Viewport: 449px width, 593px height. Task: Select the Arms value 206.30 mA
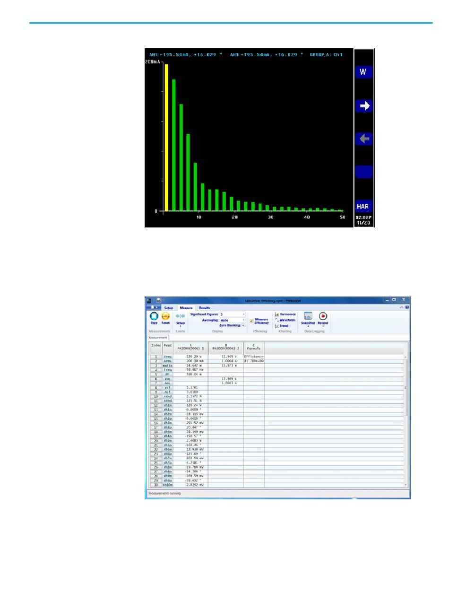tap(190, 361)
